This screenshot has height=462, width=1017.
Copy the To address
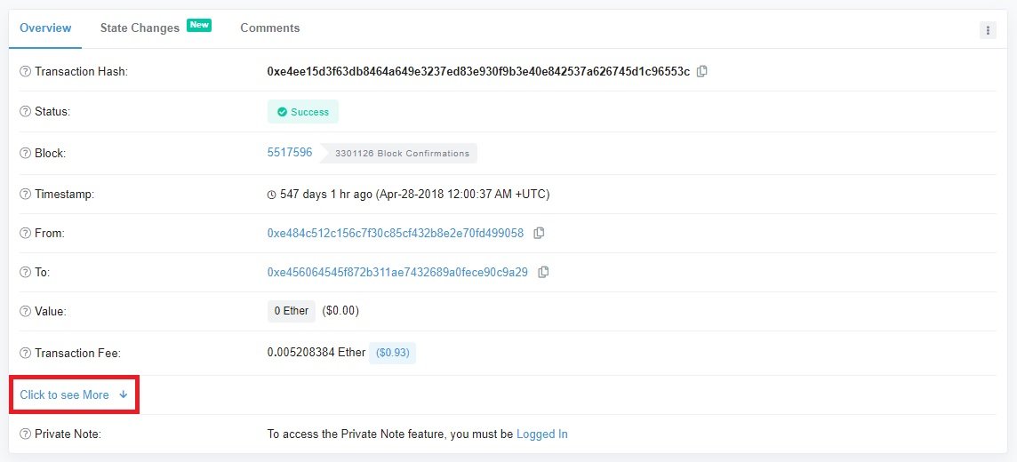click(x=543, y=272)
